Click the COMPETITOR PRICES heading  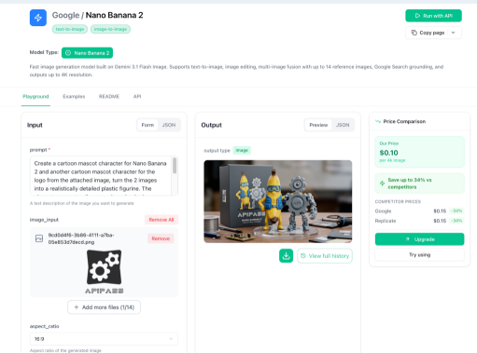(x=398, y=201)
